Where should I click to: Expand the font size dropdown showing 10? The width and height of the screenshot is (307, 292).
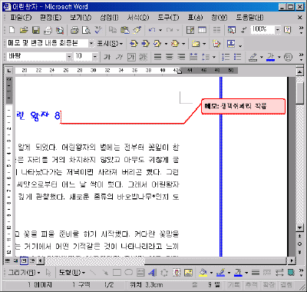point(95,57)
